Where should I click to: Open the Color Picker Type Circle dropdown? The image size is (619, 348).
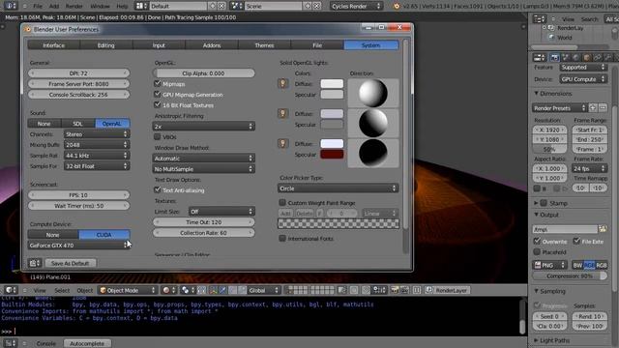pos(338,188)
